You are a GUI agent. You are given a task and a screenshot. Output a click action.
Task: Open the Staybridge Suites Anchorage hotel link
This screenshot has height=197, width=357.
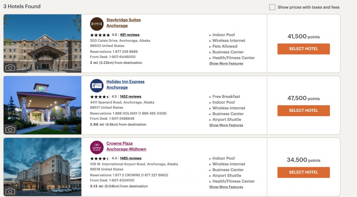pyautogui.click(x=123, y=23)
